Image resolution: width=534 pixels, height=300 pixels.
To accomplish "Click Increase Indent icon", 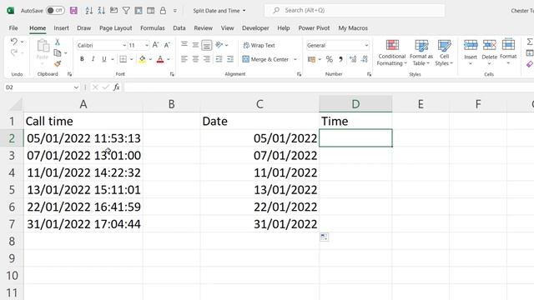I will tap(230, 59).
